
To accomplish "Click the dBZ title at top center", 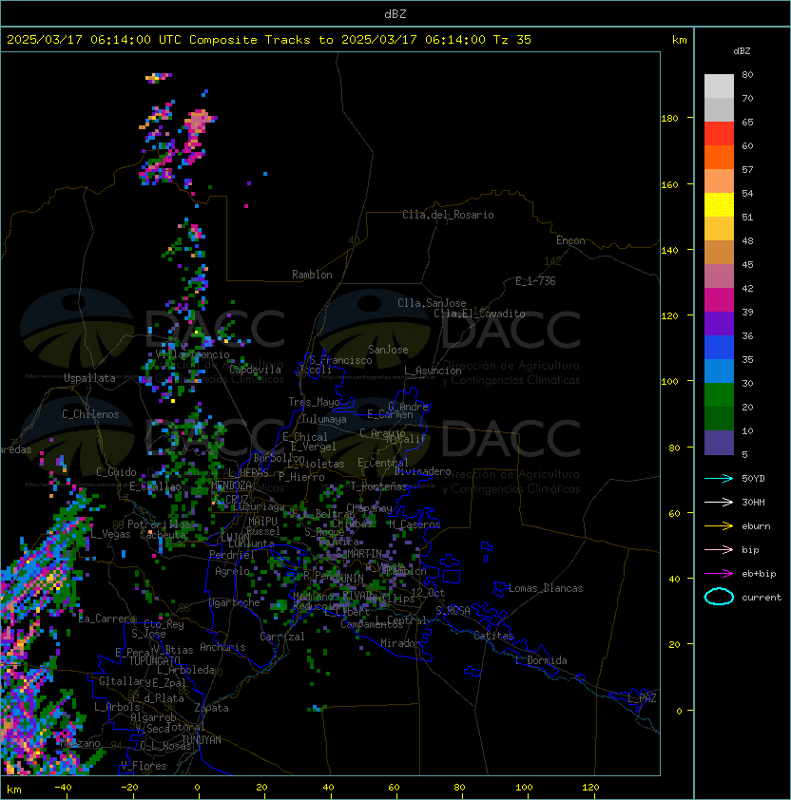I will [x=395, y=14].
